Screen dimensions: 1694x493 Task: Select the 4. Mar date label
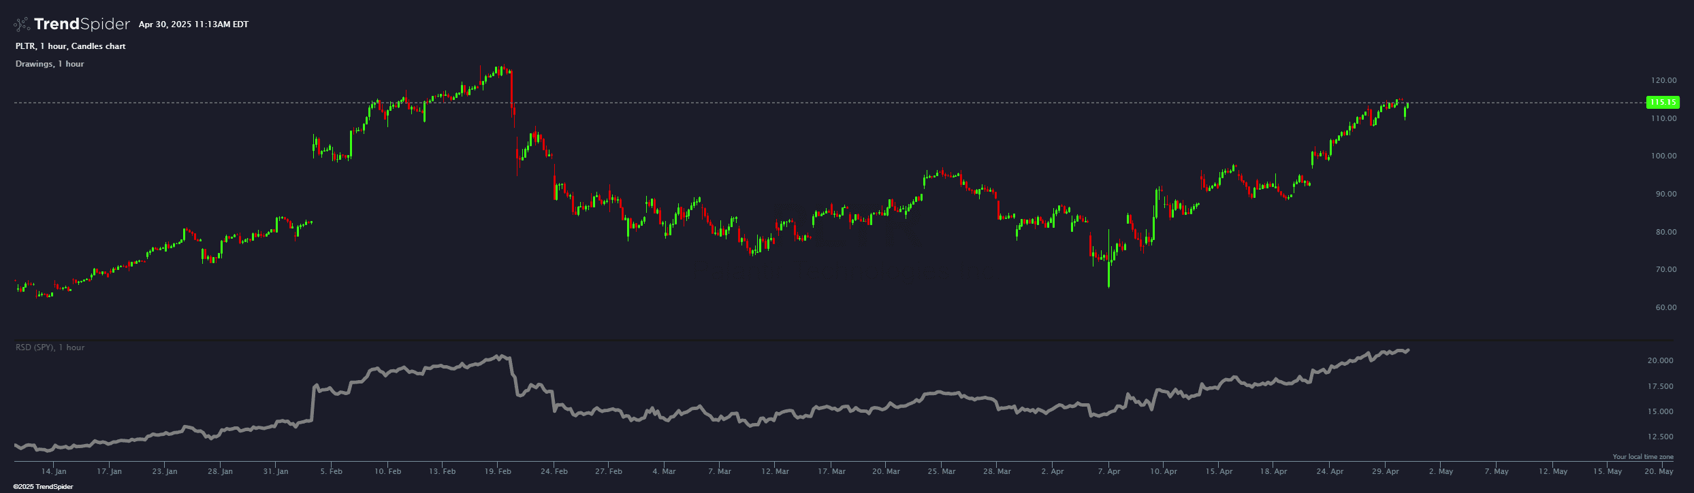664,471
